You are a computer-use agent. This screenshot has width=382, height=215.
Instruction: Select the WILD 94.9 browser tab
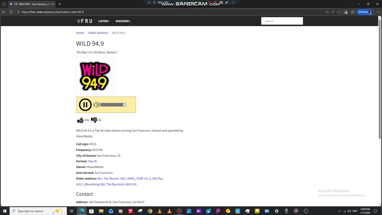click(32, 4)
